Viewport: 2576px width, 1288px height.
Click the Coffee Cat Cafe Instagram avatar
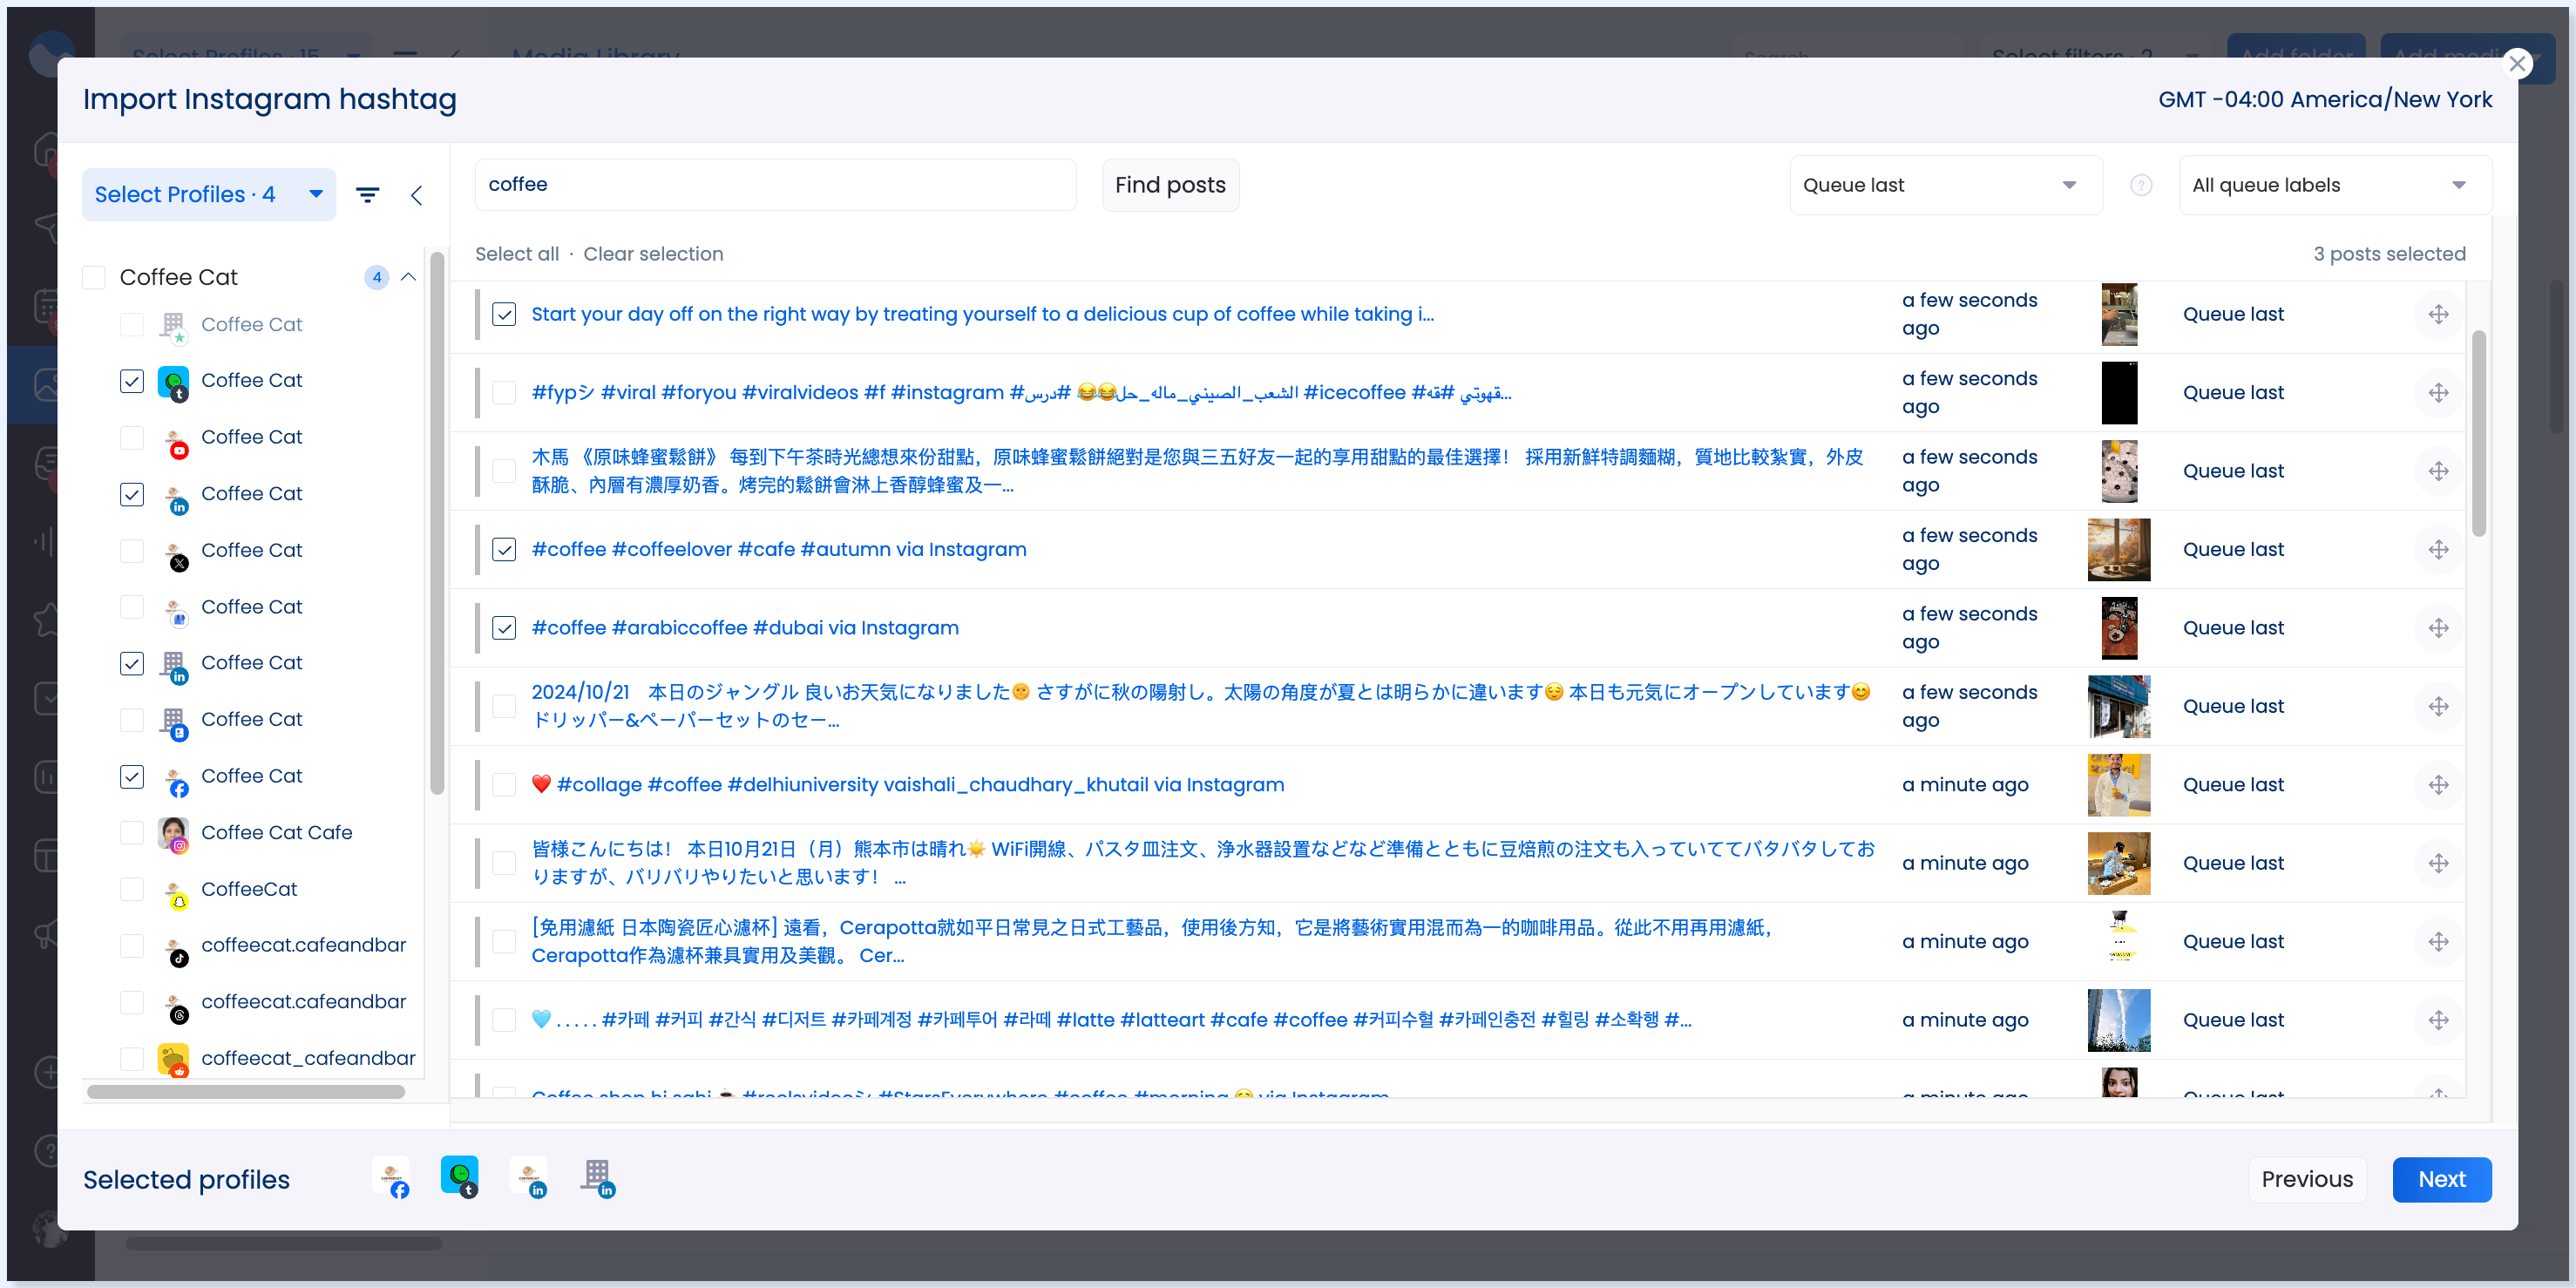pos(173,833)
